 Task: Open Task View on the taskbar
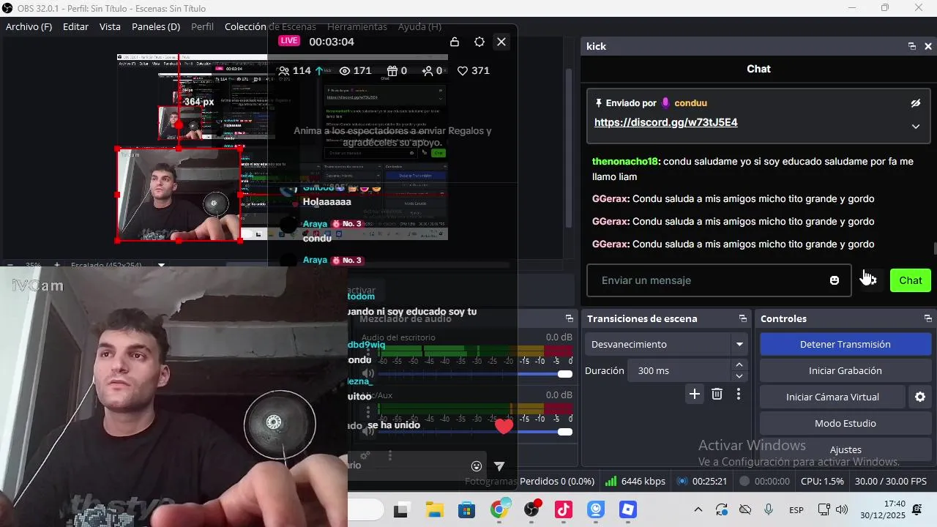[400, 510]
